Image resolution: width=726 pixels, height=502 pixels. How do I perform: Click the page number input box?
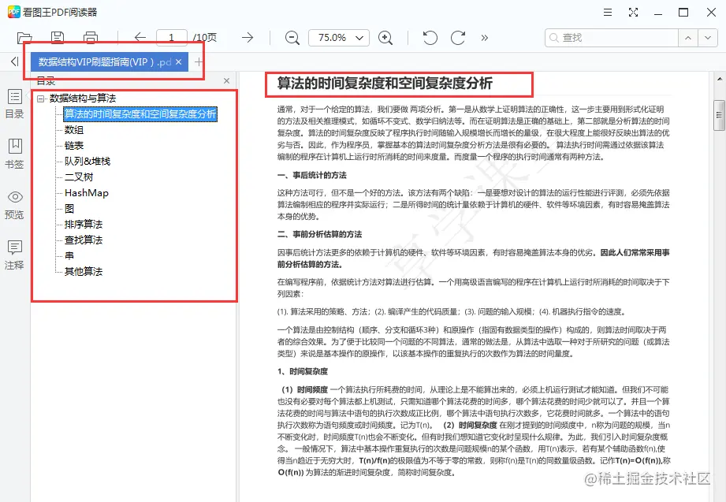[x=172, y=38]
